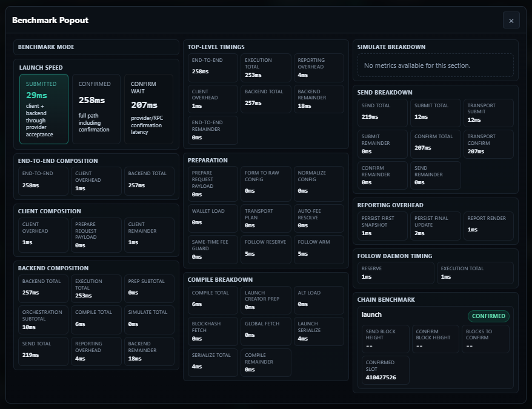Click Send Total card in Backend Composition
The image size is (532, 409).
coord(43,351)
